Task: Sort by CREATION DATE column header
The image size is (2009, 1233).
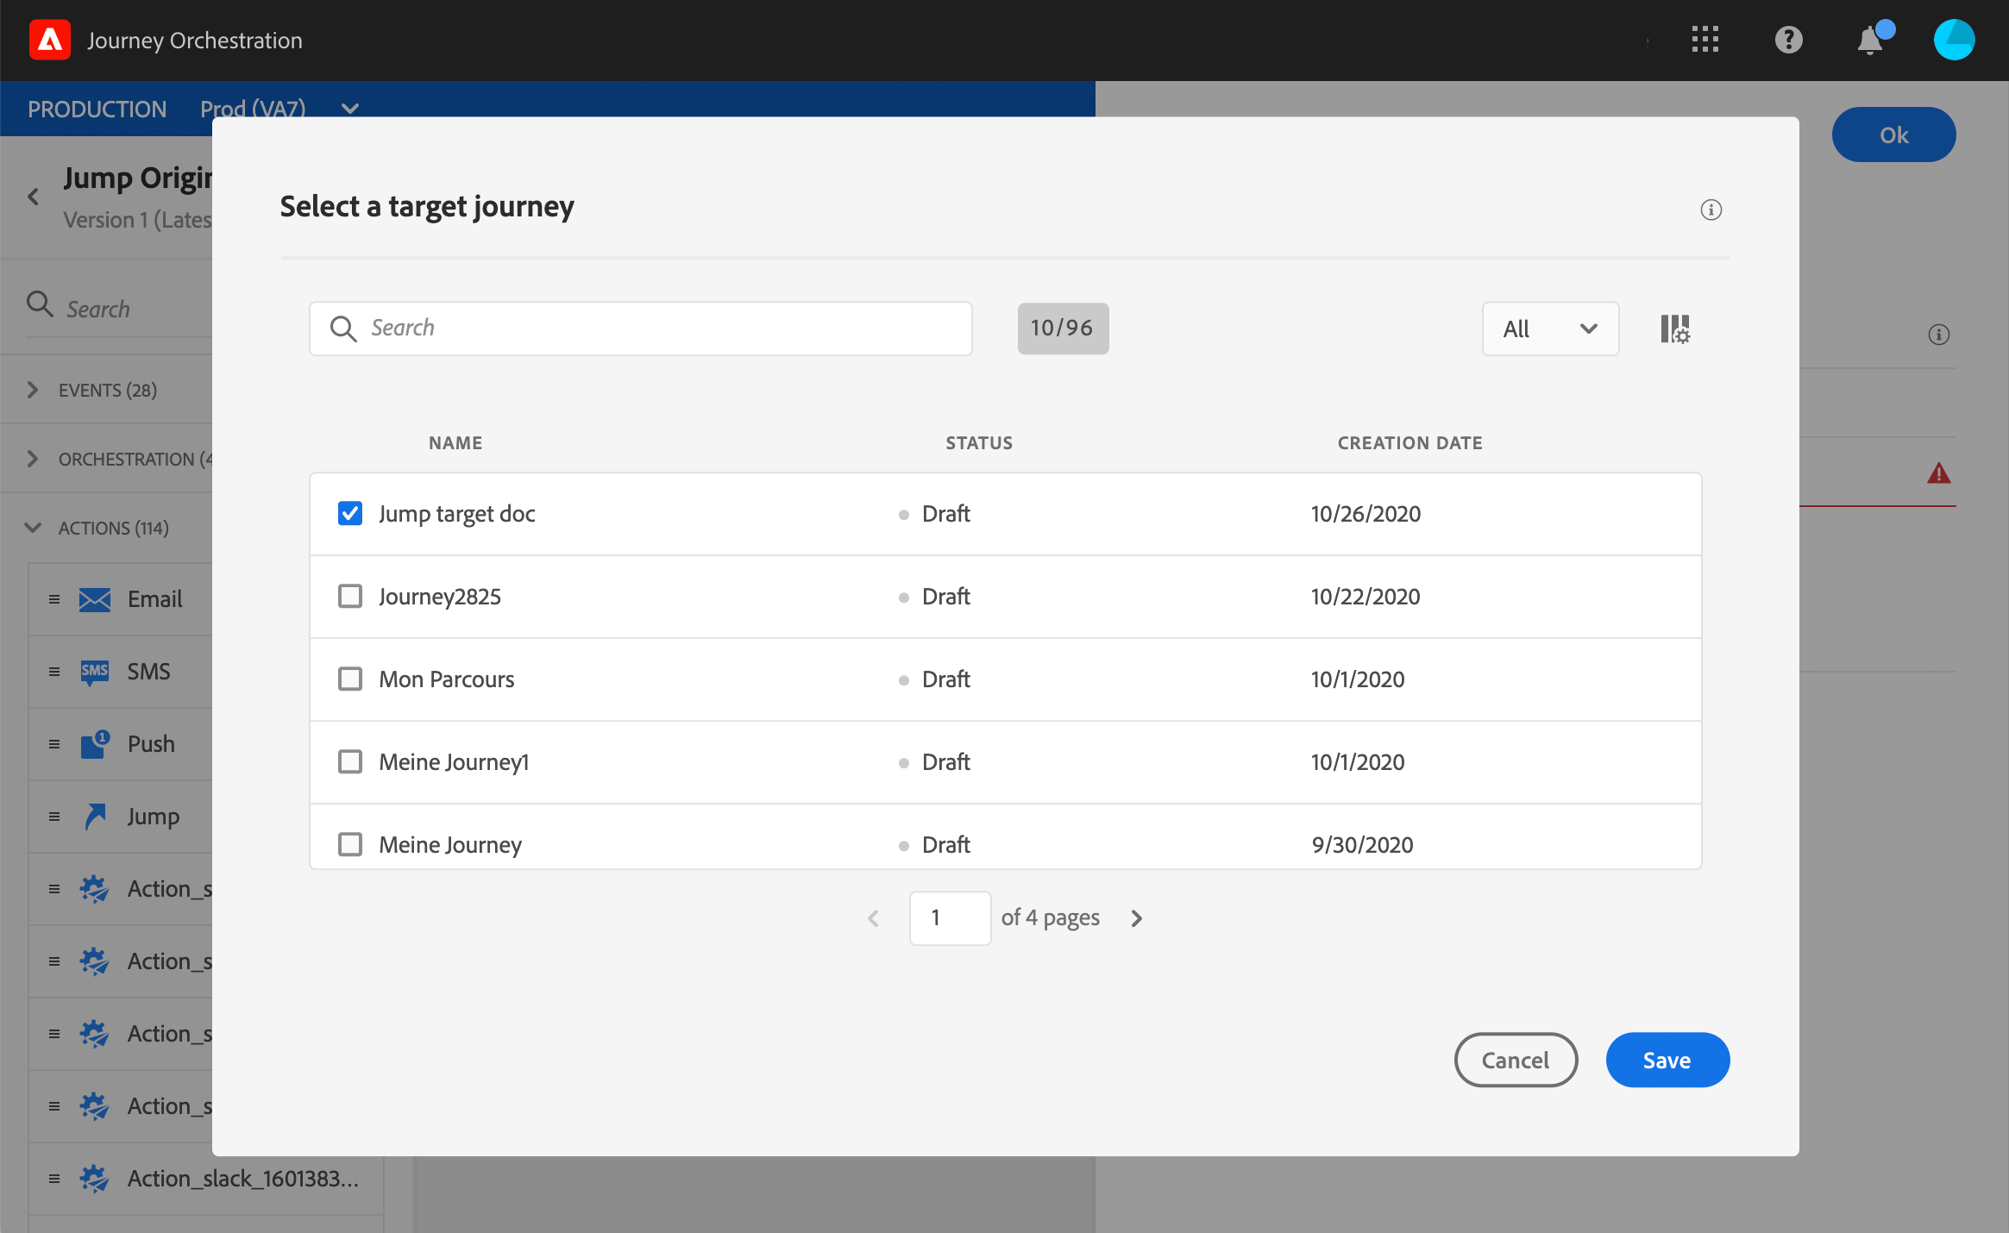Action: click(x=1409, y=443)
